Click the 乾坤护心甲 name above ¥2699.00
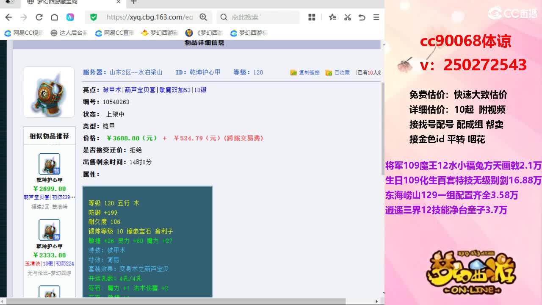The height and width of the screenshot is (305, 542). pyautogui.click(x=50, y=180)
